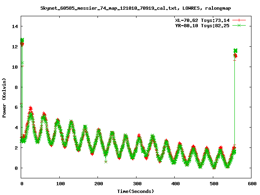Image resolution: width=260 pixels, height=195 pixels.
Task: Click the Power (Kelvin) axis label
Action: [x=4, y=98]
